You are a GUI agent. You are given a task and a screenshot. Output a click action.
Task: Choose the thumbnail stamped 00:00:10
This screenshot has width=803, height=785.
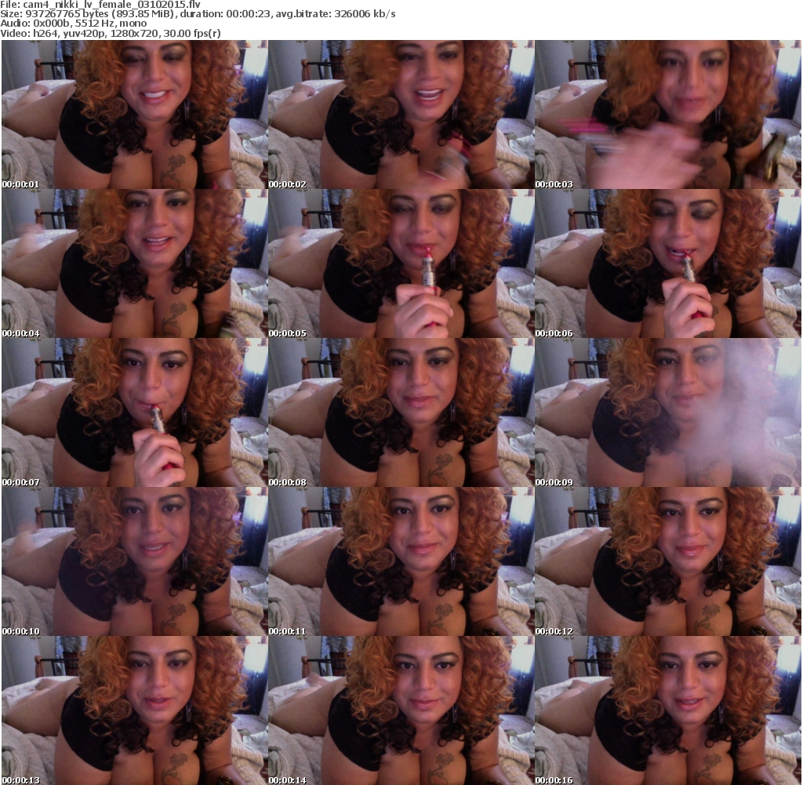click(x=134, y=561)
